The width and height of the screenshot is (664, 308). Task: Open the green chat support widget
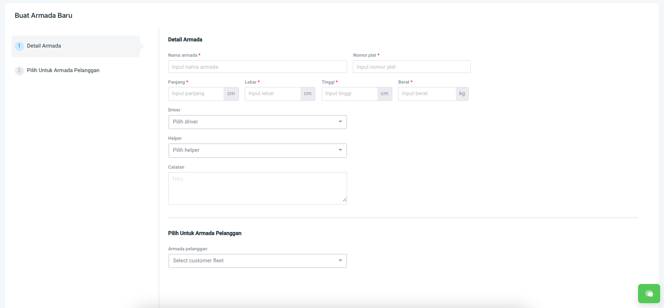pos(649,294)
